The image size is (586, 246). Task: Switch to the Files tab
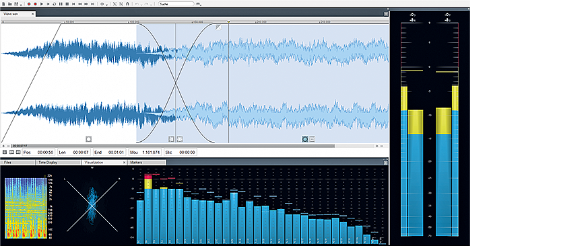(x=18, y=163)
